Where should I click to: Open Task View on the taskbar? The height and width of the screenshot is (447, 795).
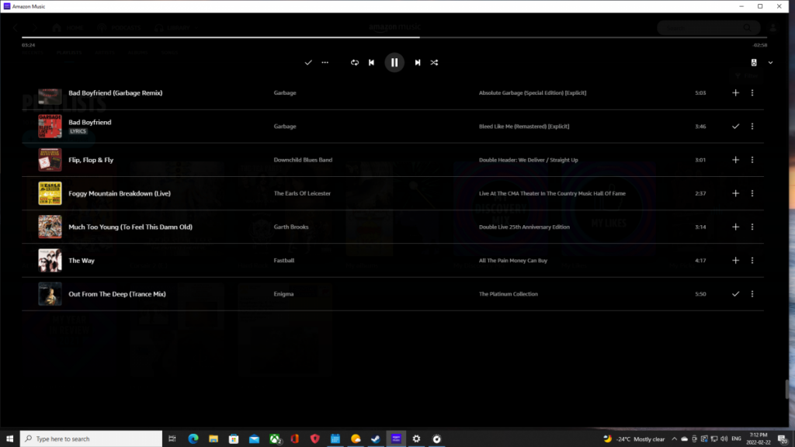click(172, 438)
